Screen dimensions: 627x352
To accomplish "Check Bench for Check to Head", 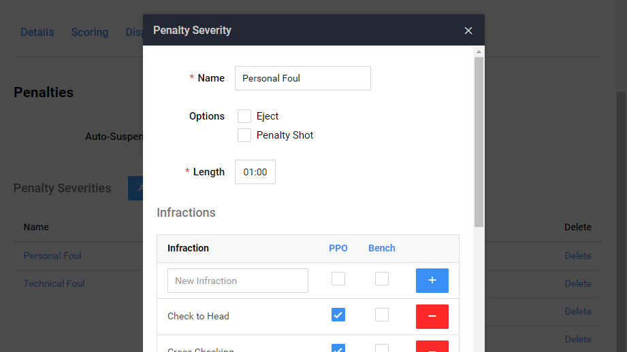I will (382, 315).
